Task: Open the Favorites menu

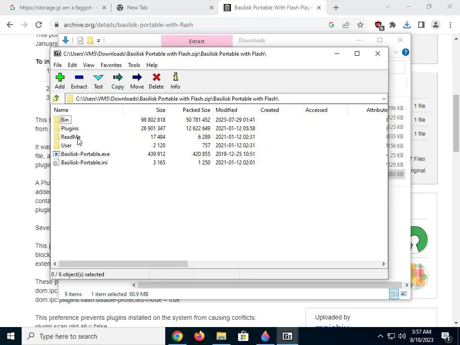Action: pos(111,65)
